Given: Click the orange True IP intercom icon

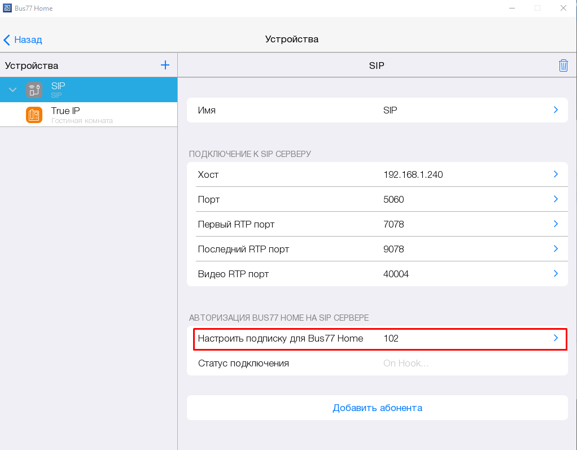Looking at the screenshot, I should (34, 115).
